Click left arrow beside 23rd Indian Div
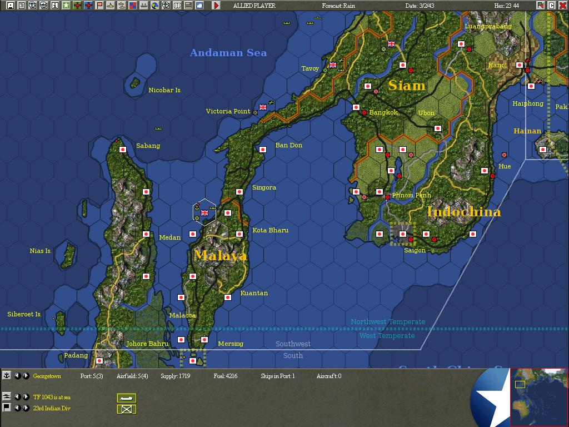569x427 pixels. pyautogui.click(x=17, y=408)
